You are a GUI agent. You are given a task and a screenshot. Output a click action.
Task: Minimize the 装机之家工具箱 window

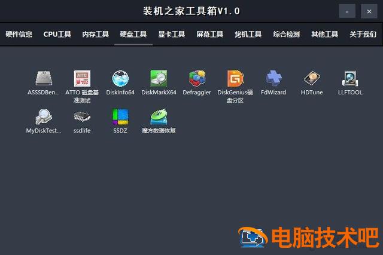point(347,11)
